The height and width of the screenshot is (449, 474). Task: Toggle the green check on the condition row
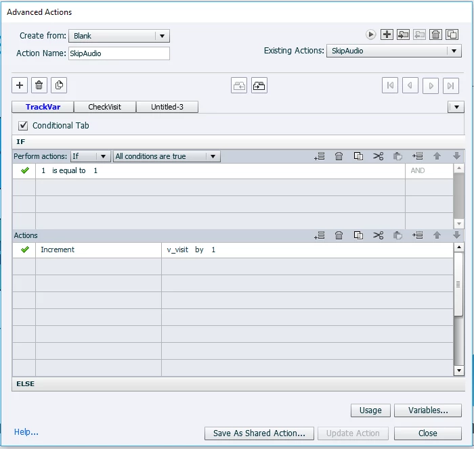[25, 170]
